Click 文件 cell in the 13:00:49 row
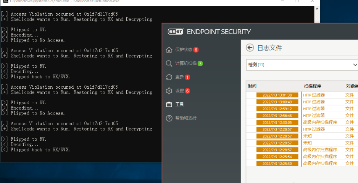Screen dimensions: 358x183 pyautogui.click(x=350, y=102)
